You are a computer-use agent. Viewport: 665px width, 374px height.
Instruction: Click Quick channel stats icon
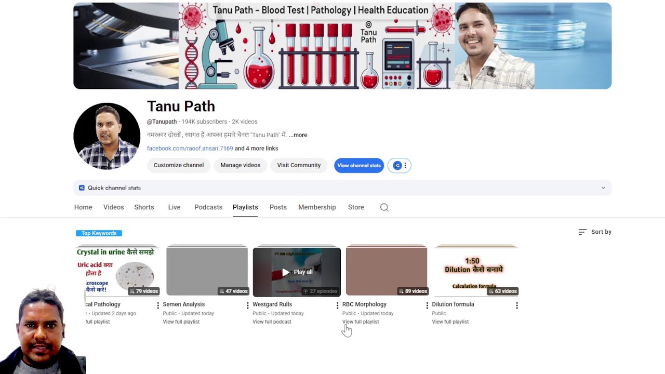(x=82, y=188)
